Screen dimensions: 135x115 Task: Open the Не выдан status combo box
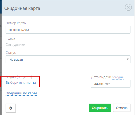[x=68, y=59]
